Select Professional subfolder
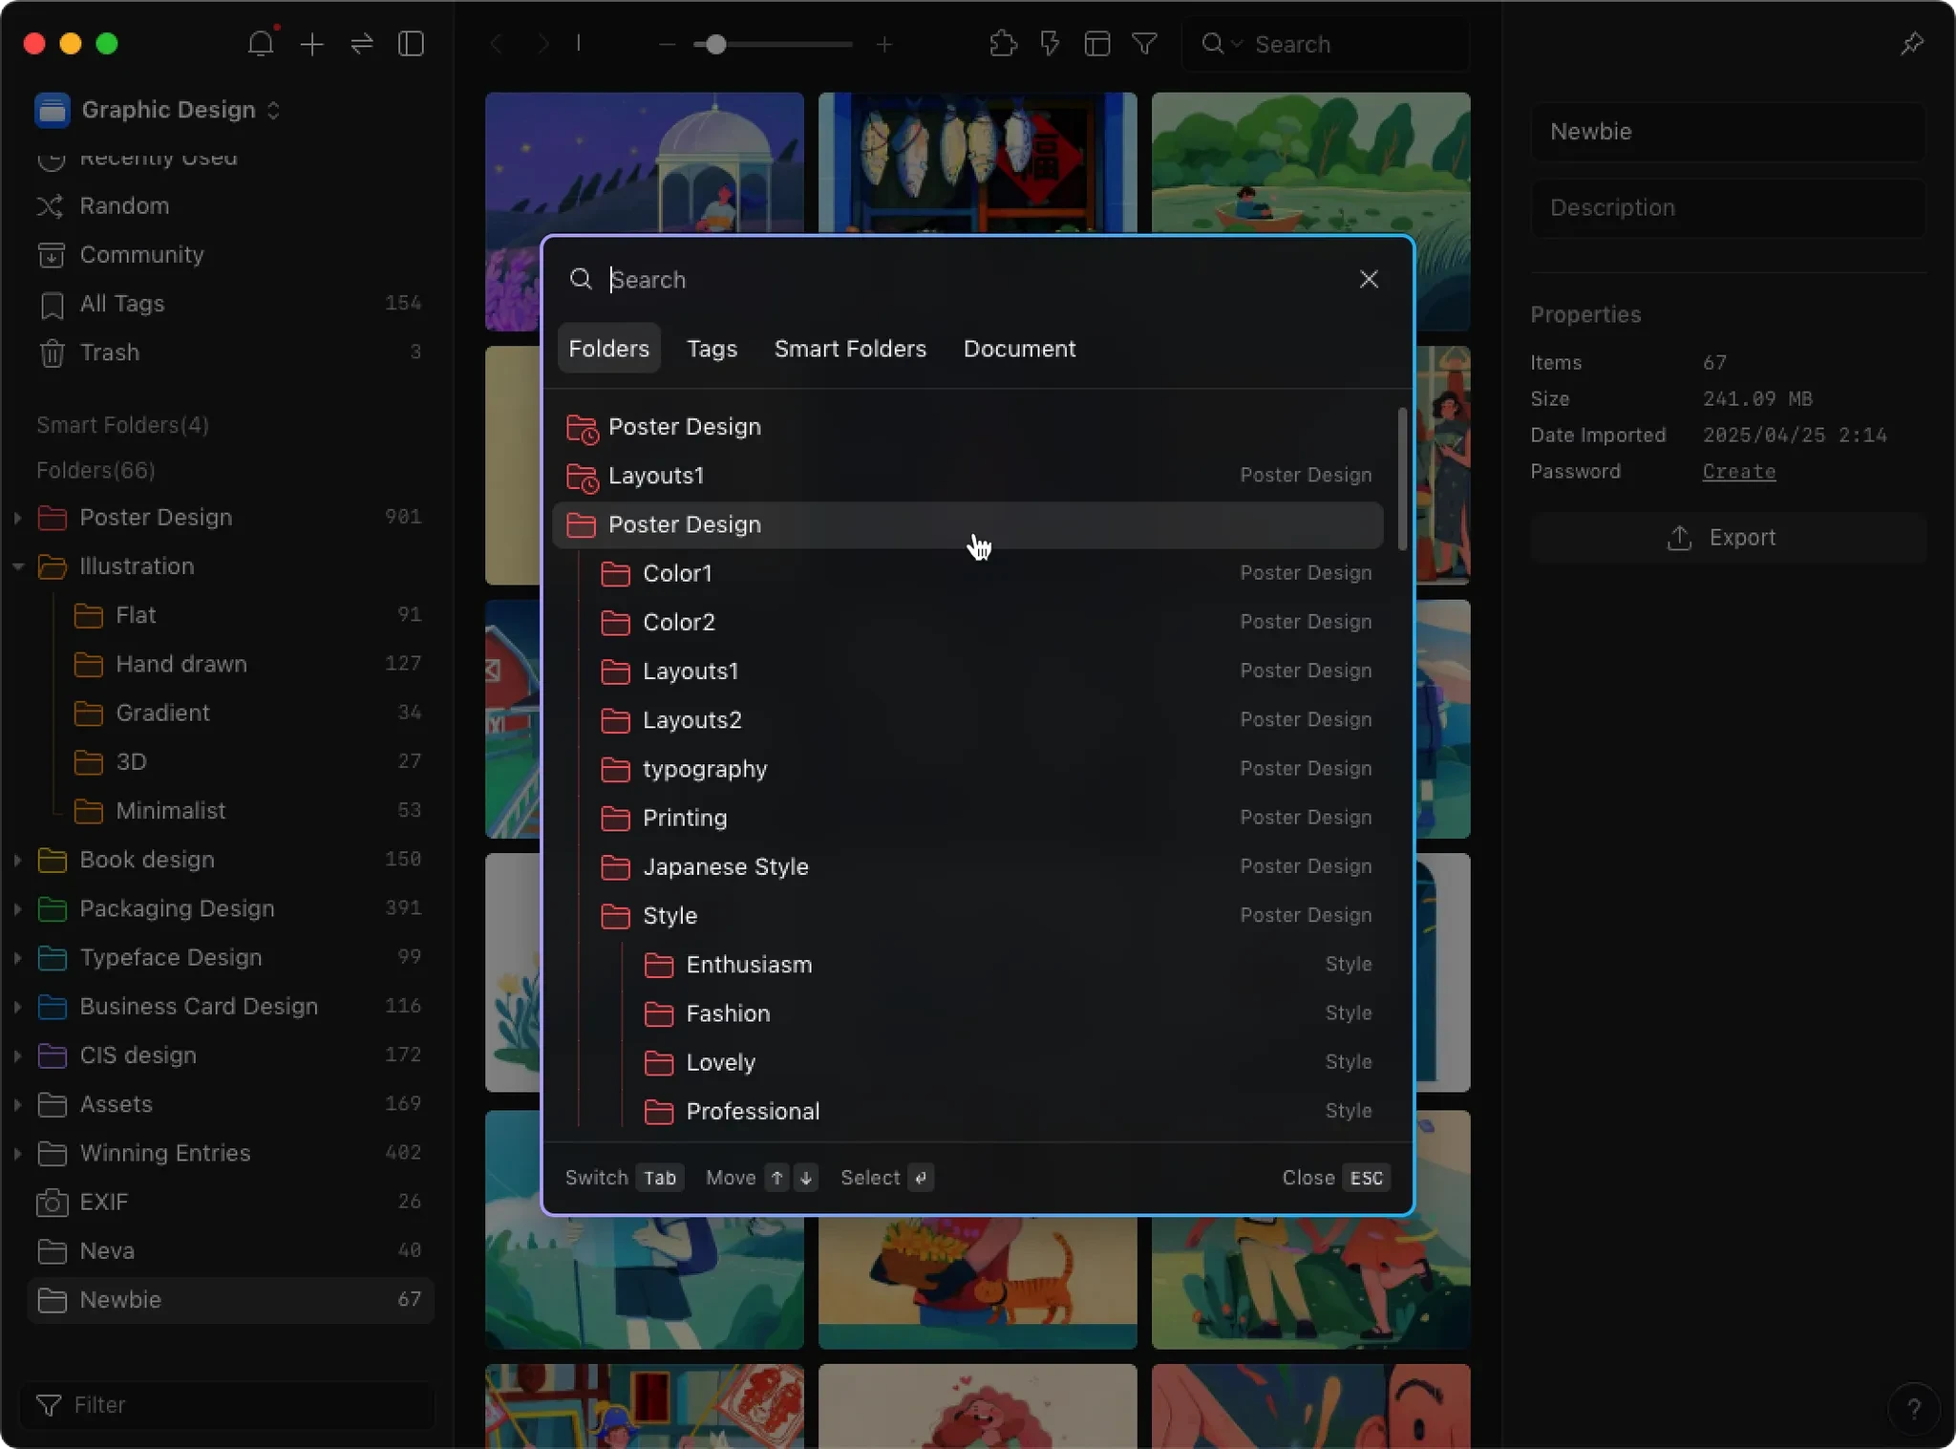The height and width of the screenshot is (1449, 1956). click(967, 1111)
